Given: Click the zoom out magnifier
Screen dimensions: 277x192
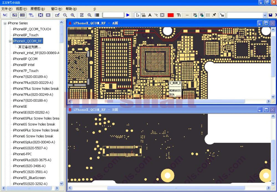Looking at the screenshot, I should (65, 15).
